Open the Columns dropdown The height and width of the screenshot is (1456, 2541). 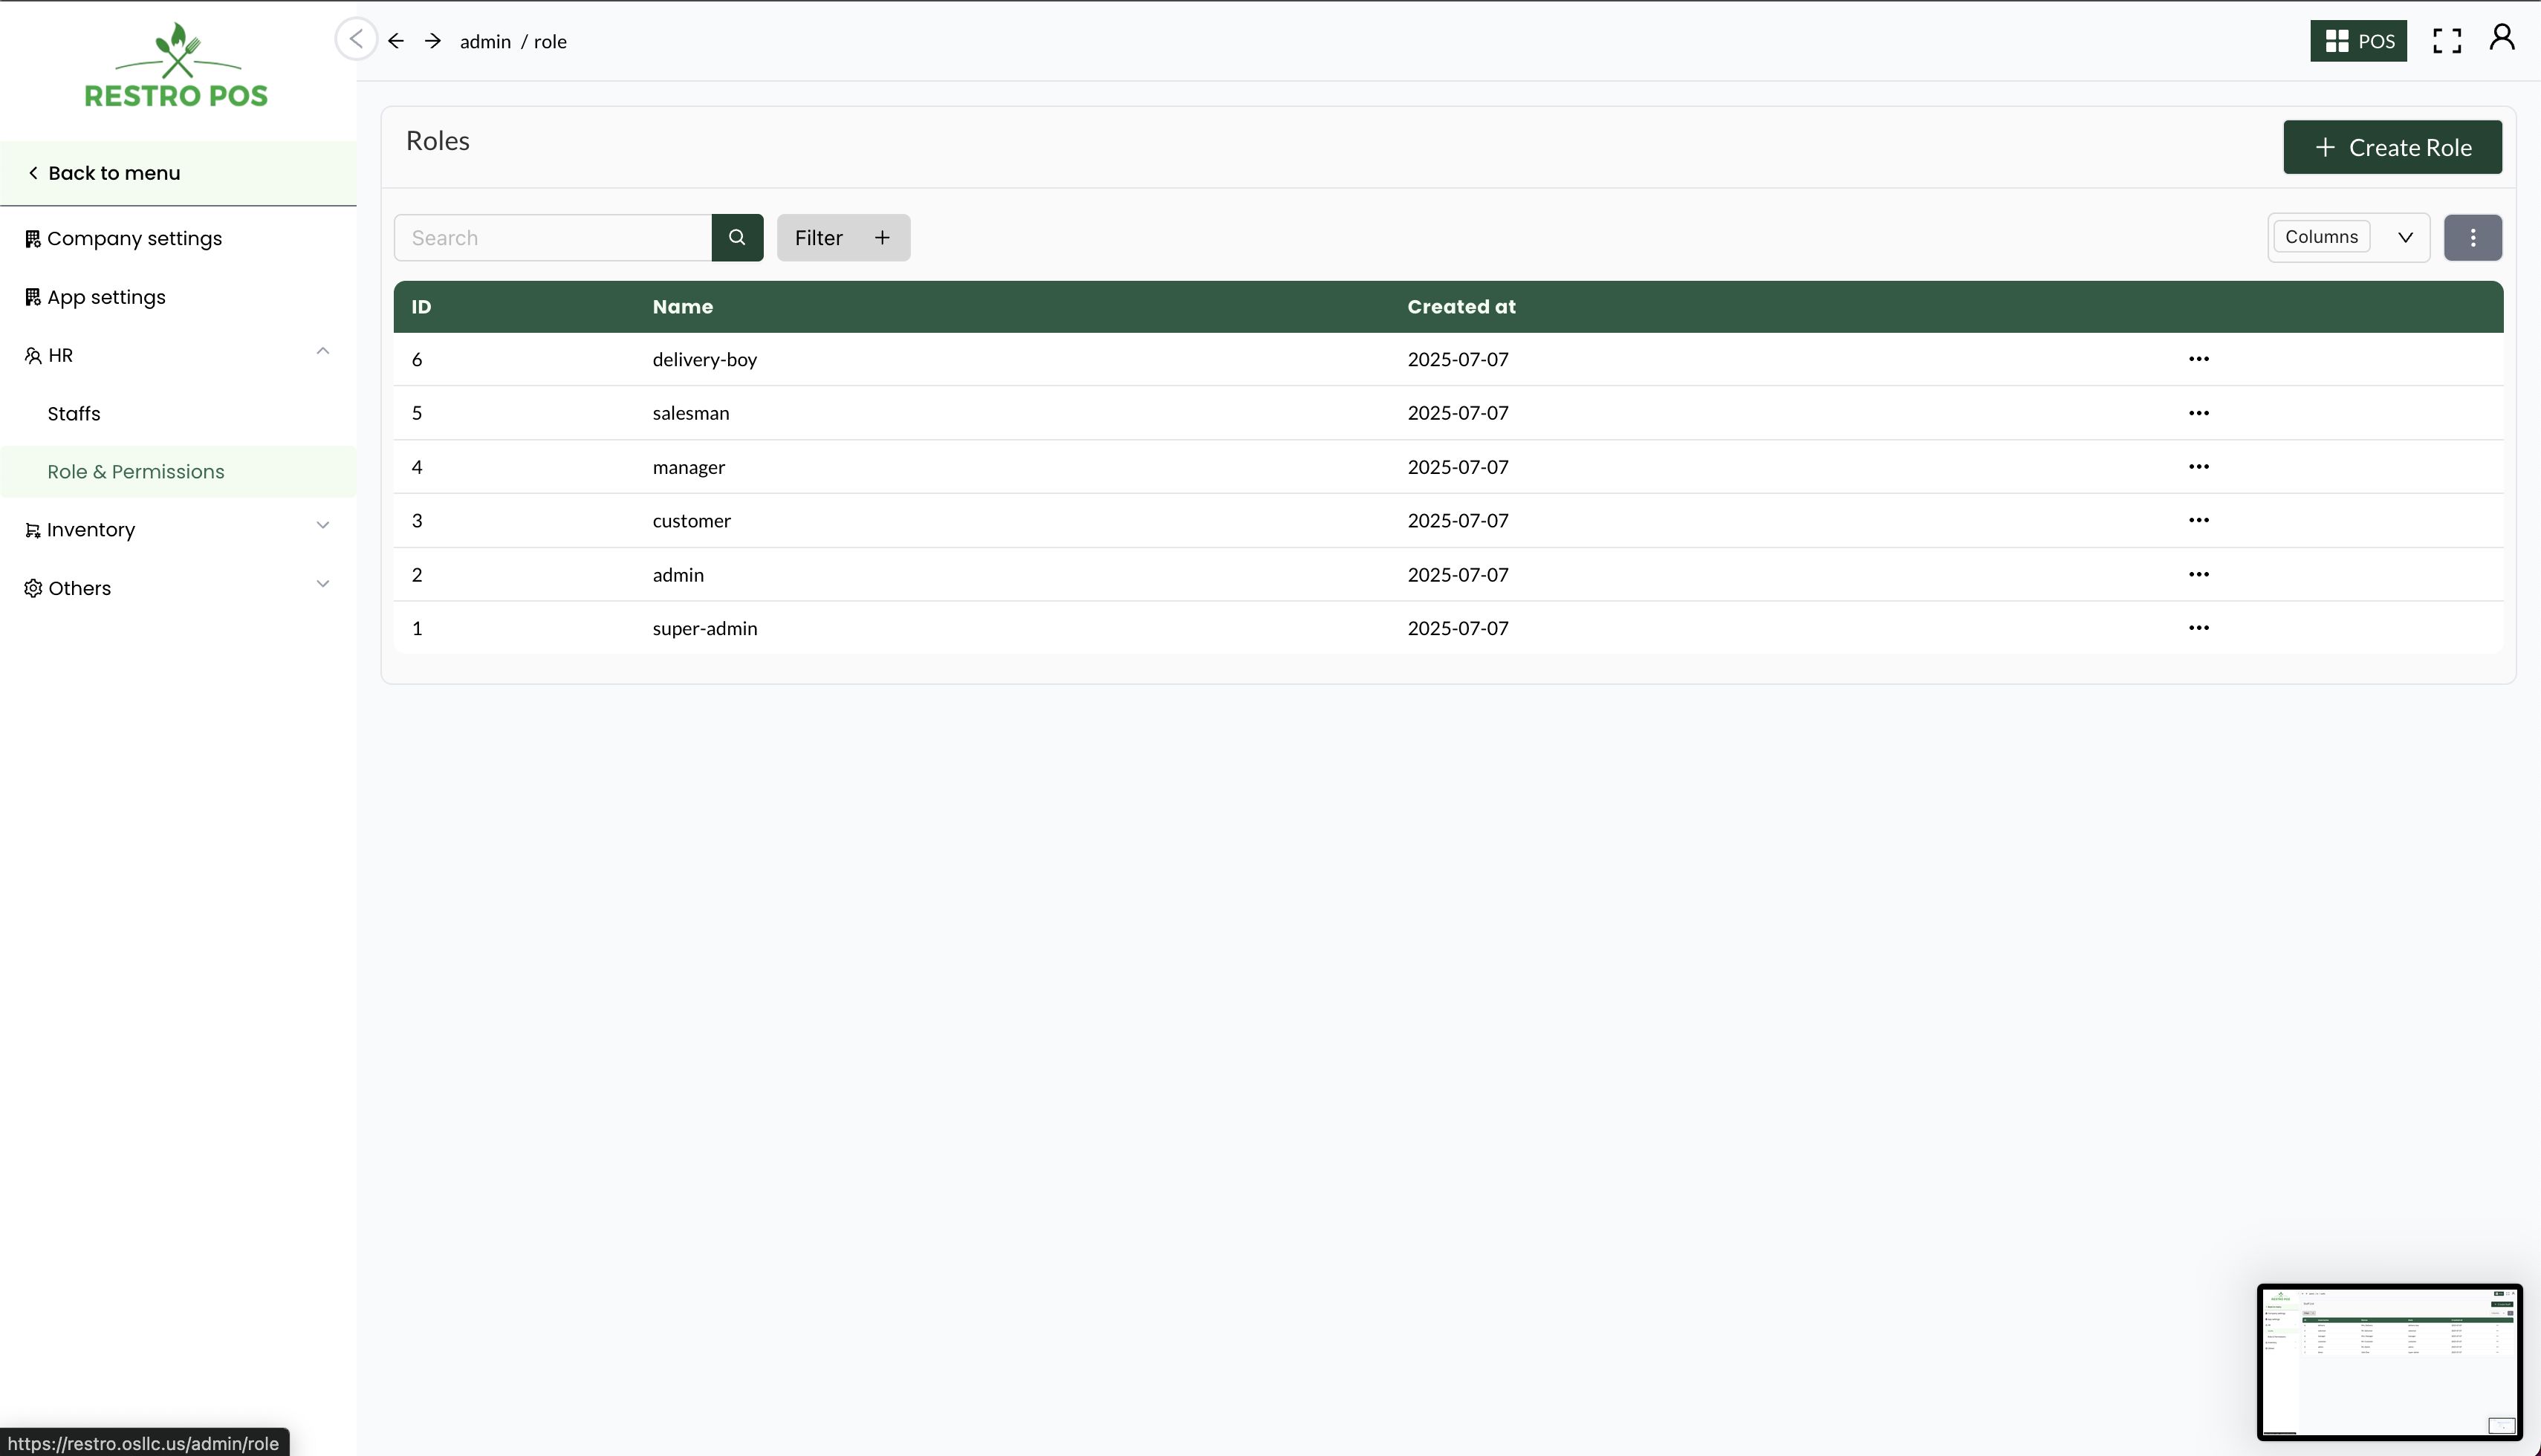tap(2347, 237)
